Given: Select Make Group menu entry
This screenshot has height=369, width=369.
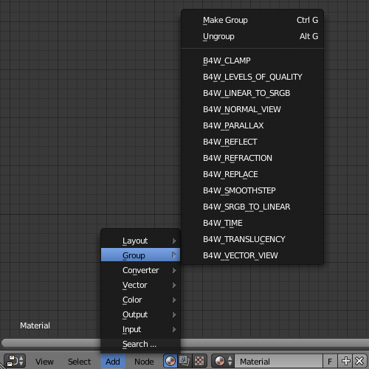Looking at the screenshot, I should click(x=252, y=20).
